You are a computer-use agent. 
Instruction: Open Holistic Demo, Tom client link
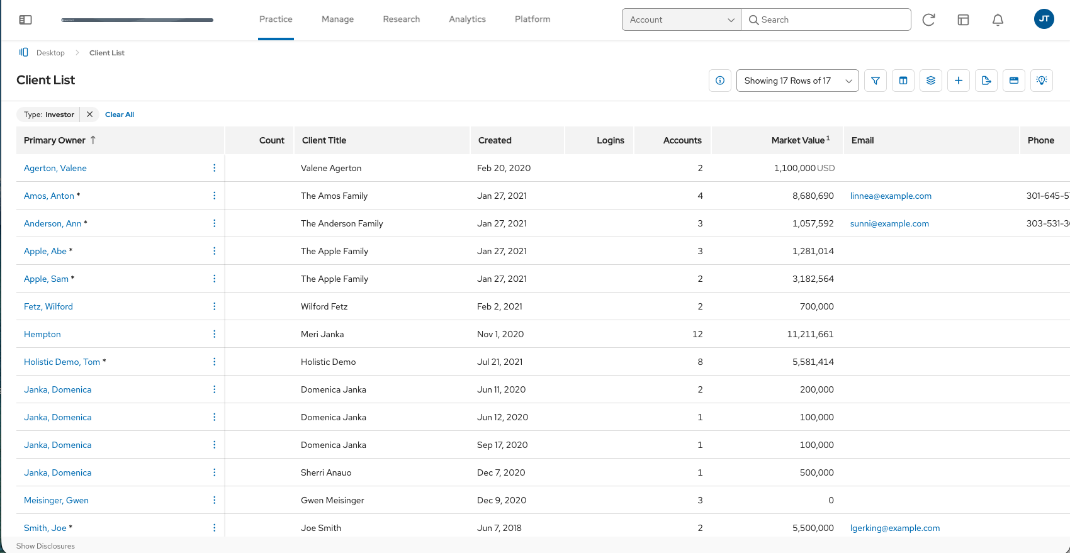62,362
